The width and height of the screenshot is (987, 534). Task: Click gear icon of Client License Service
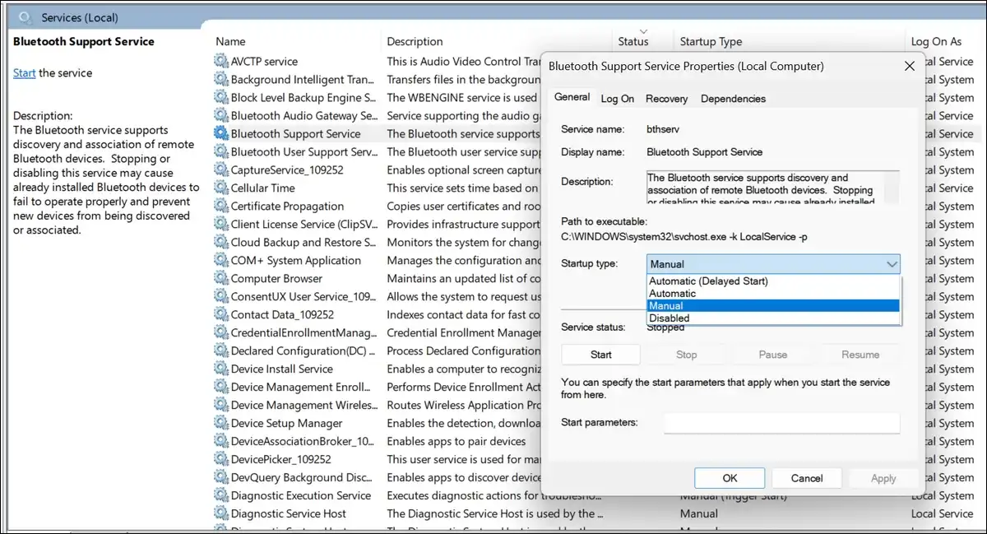(x=221, y=224)
